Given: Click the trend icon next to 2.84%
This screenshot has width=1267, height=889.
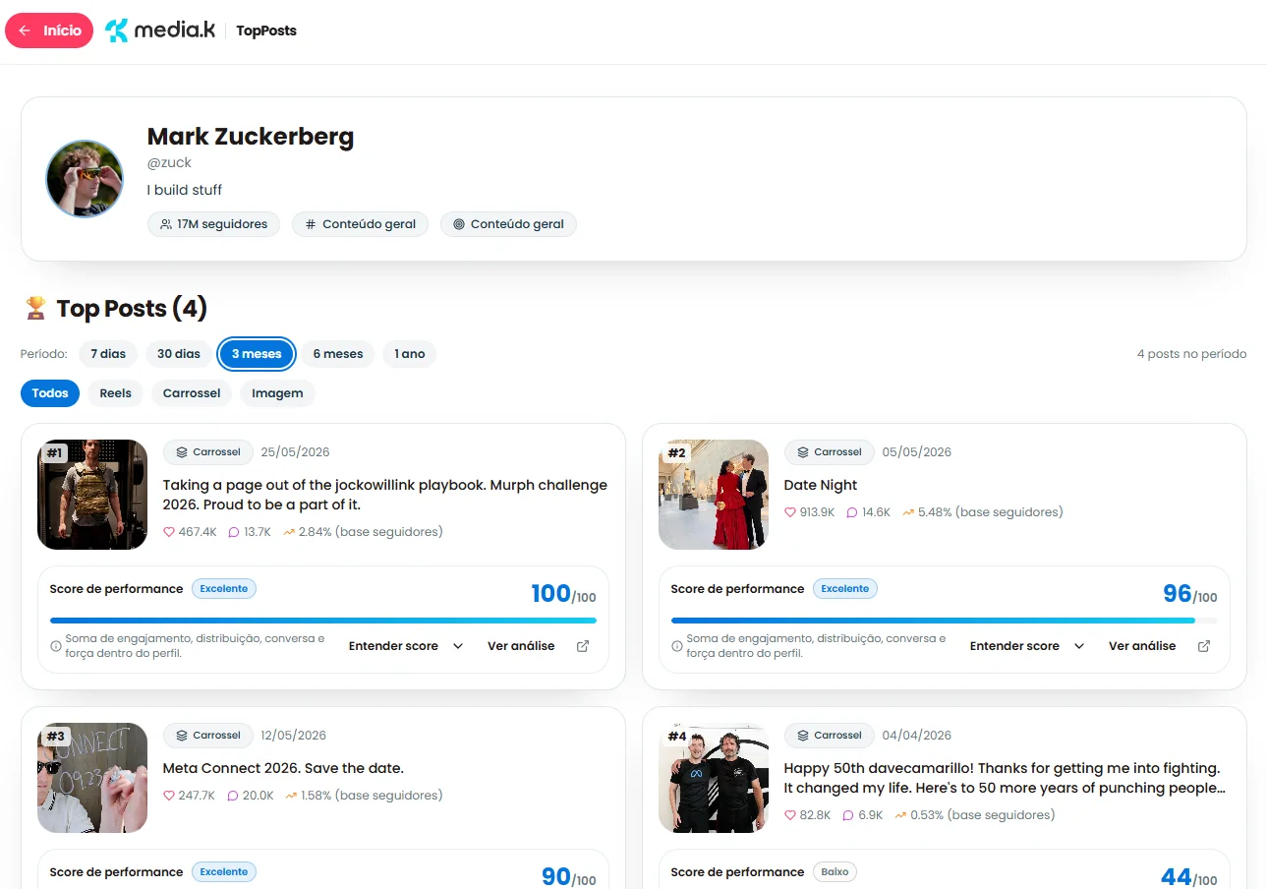Looking at the screenshot, I should click(x=289, y=532).
